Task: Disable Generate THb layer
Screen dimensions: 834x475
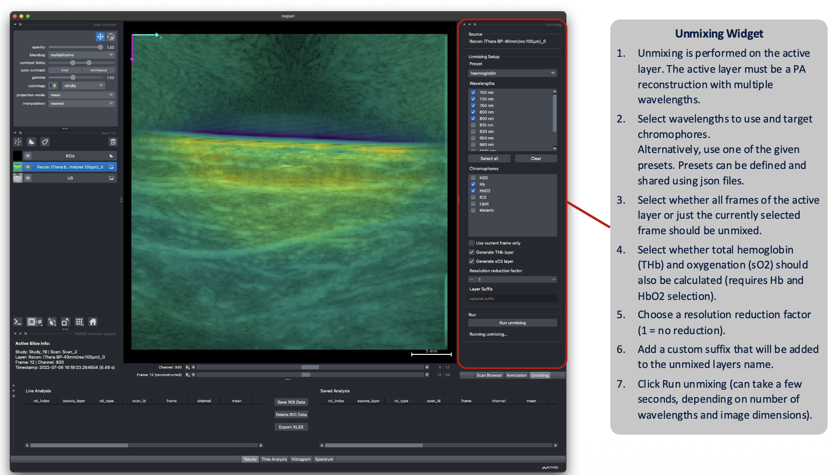Action: [x=471, y=253]
